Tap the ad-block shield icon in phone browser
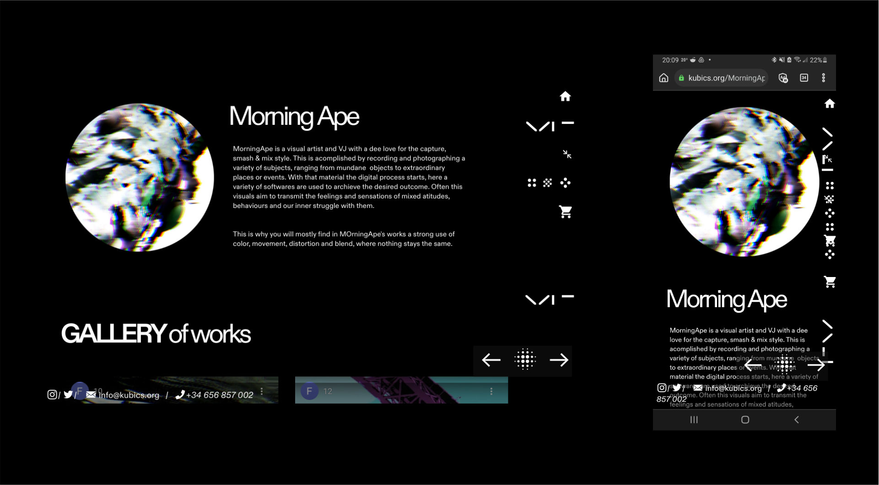The width and height of the screenshot is (879, 485). (x=783, y=78)
